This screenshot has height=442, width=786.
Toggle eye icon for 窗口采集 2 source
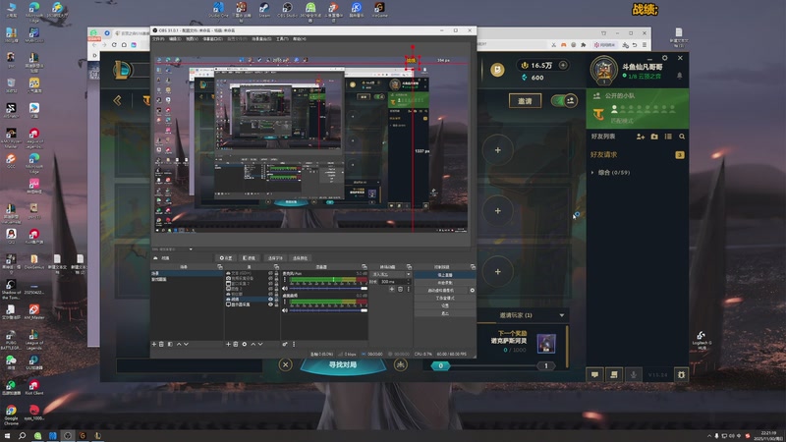point(271,284)
